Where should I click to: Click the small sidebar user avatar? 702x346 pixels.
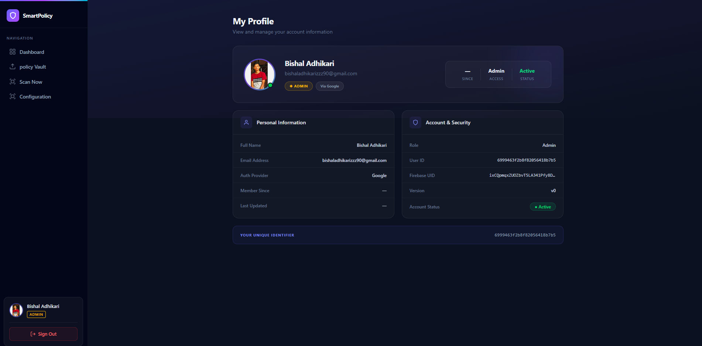pos(16,310)
